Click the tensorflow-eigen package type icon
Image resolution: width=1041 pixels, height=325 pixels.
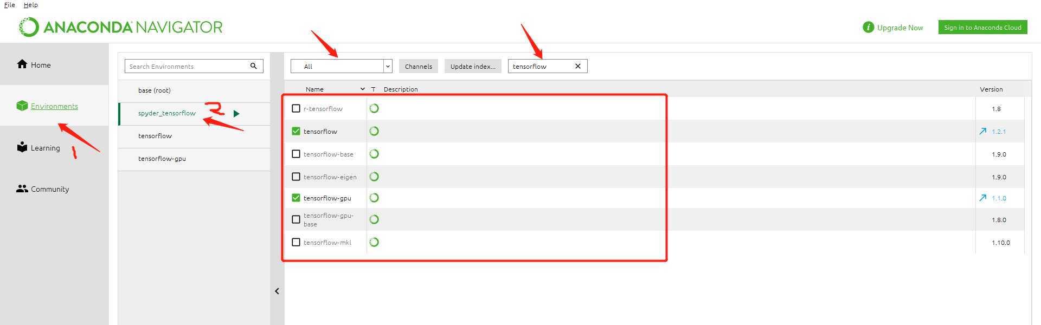point(374,177)
